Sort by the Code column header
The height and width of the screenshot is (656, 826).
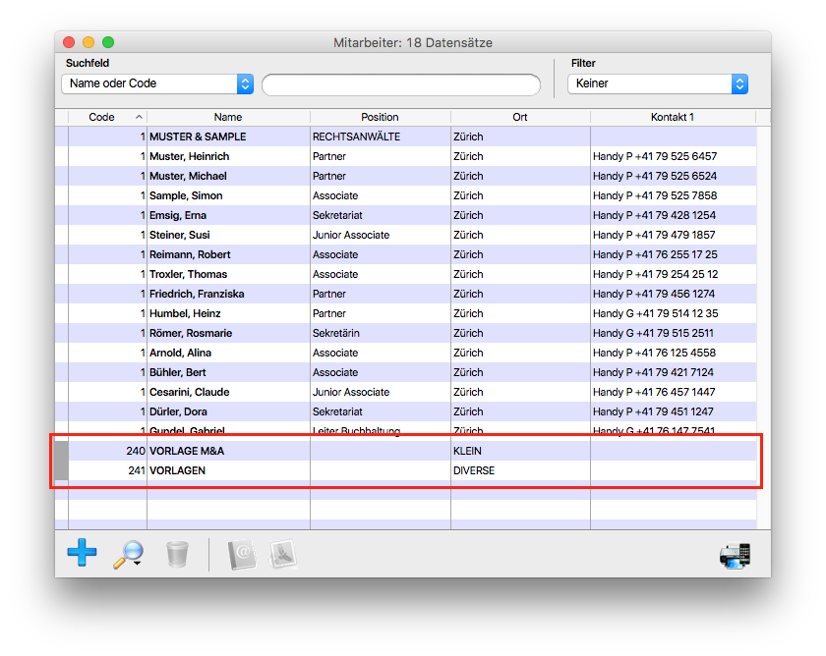pyautogui.click(x=107, y=117)
